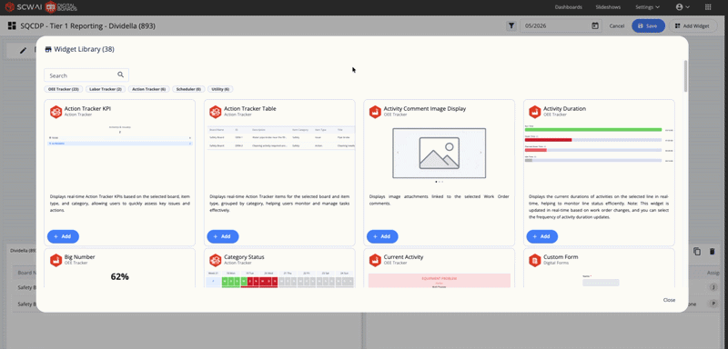
Task: Click the Current Activity widget icon
Action: click(375, 260)
